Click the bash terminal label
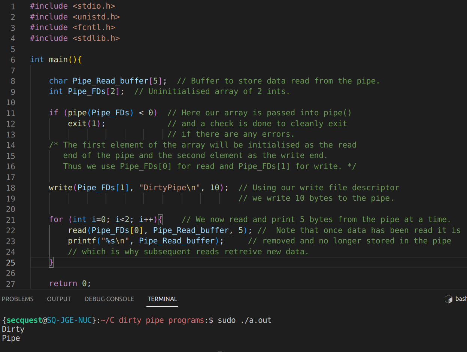Image resolution: width=467 pixels, height=352 pixels. [x=461, y=299]
